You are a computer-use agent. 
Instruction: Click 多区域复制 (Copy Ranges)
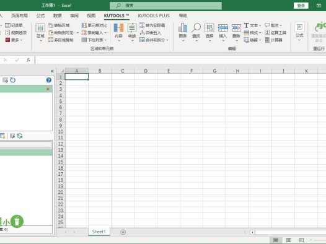(x=61, y=40)
